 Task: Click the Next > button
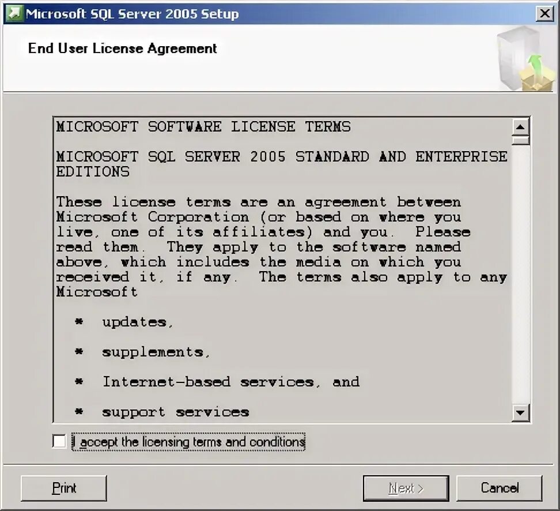(x=406, y=488)
